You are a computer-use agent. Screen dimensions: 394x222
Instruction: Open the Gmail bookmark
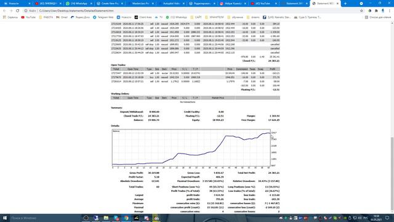click(x=62, y=17)
